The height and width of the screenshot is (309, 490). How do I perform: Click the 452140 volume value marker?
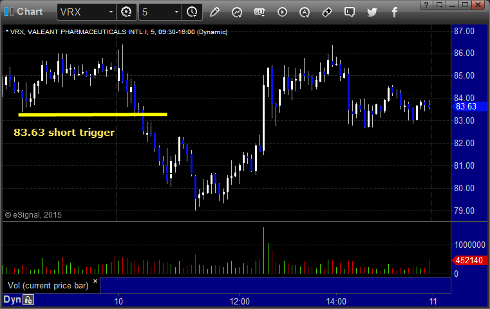[469, 260]
